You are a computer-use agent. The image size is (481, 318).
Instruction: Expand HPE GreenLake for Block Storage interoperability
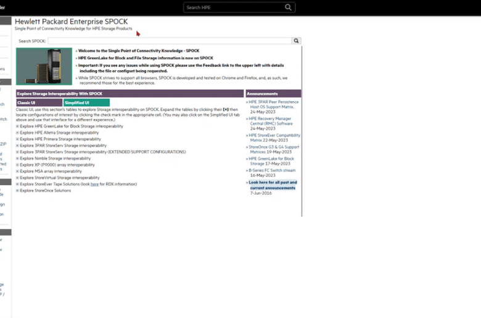click(x=17, y=126)
